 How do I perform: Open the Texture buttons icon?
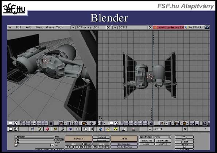tap(55, 129)
